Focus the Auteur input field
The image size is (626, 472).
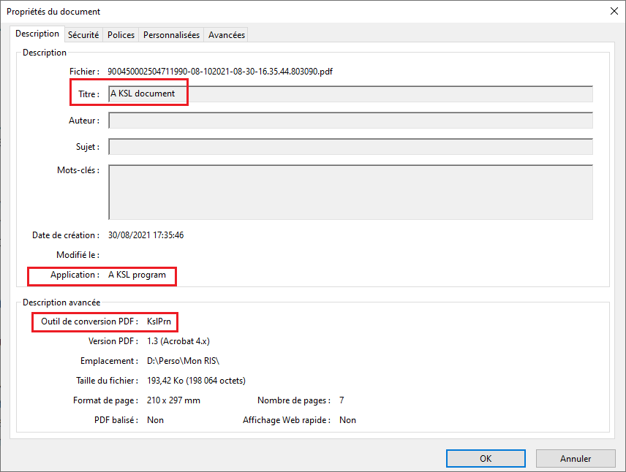(350, 121)
